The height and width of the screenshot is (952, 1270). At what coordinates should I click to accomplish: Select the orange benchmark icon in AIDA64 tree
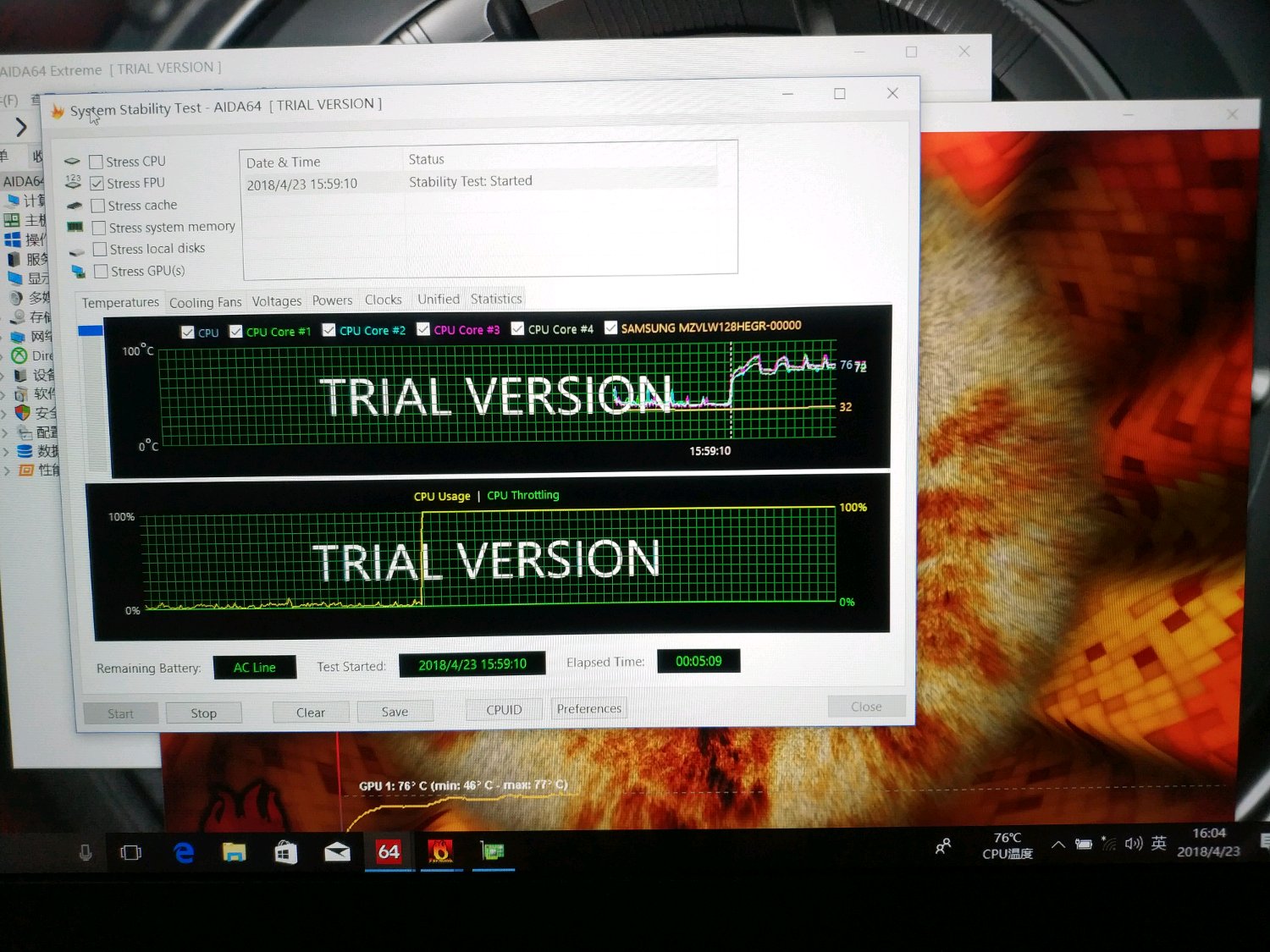click(x=26, y=470)
